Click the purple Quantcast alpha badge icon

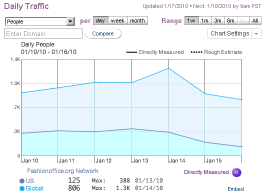pos(236,172)
